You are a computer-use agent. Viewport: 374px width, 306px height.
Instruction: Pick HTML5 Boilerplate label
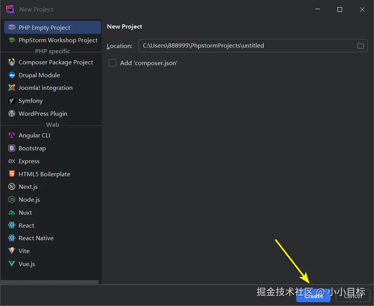coord(44,174)
